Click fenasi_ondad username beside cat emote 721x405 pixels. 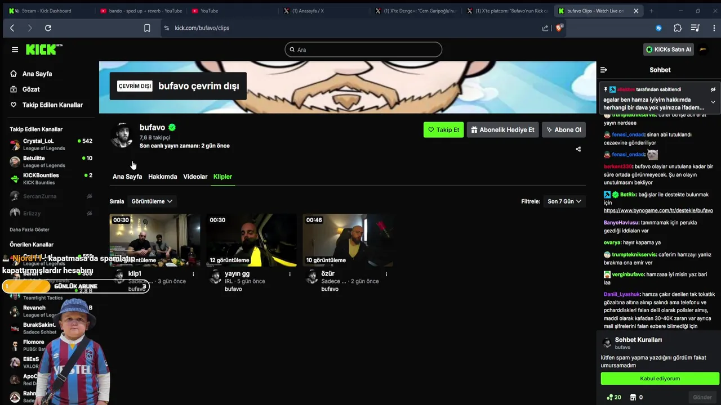[x=628, y=155]
